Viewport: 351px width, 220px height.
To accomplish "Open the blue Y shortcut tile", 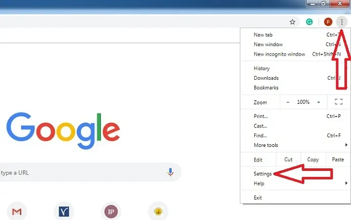I will [64, 211].
